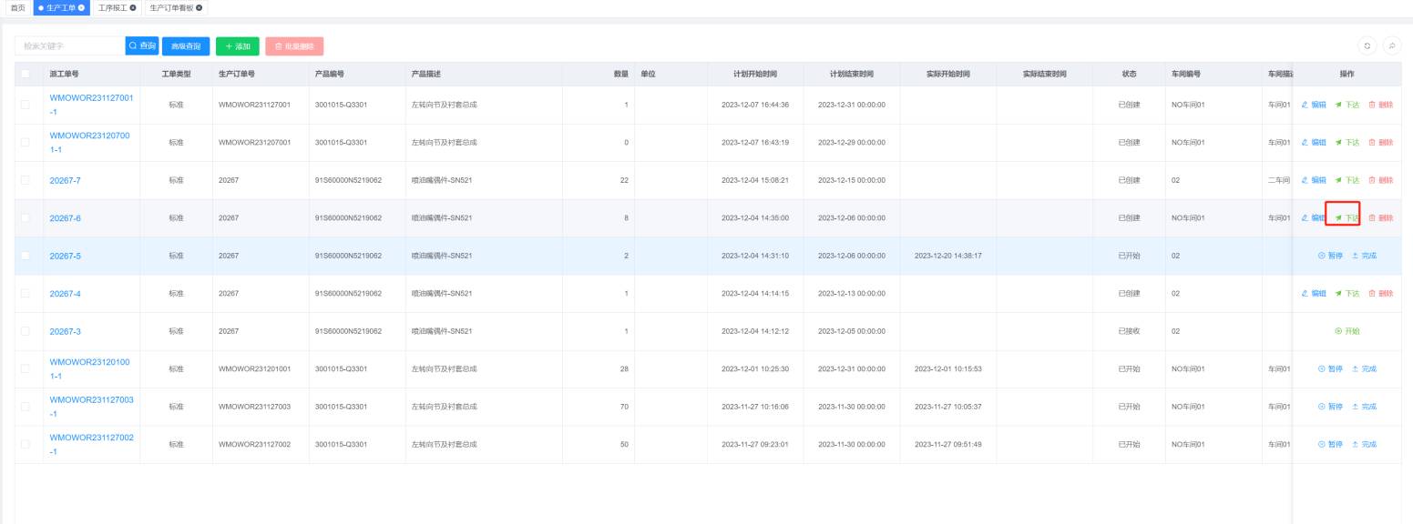Toggle the select-all checkbox in table header
1413x524 pixels.
click(x=26, y=74)
